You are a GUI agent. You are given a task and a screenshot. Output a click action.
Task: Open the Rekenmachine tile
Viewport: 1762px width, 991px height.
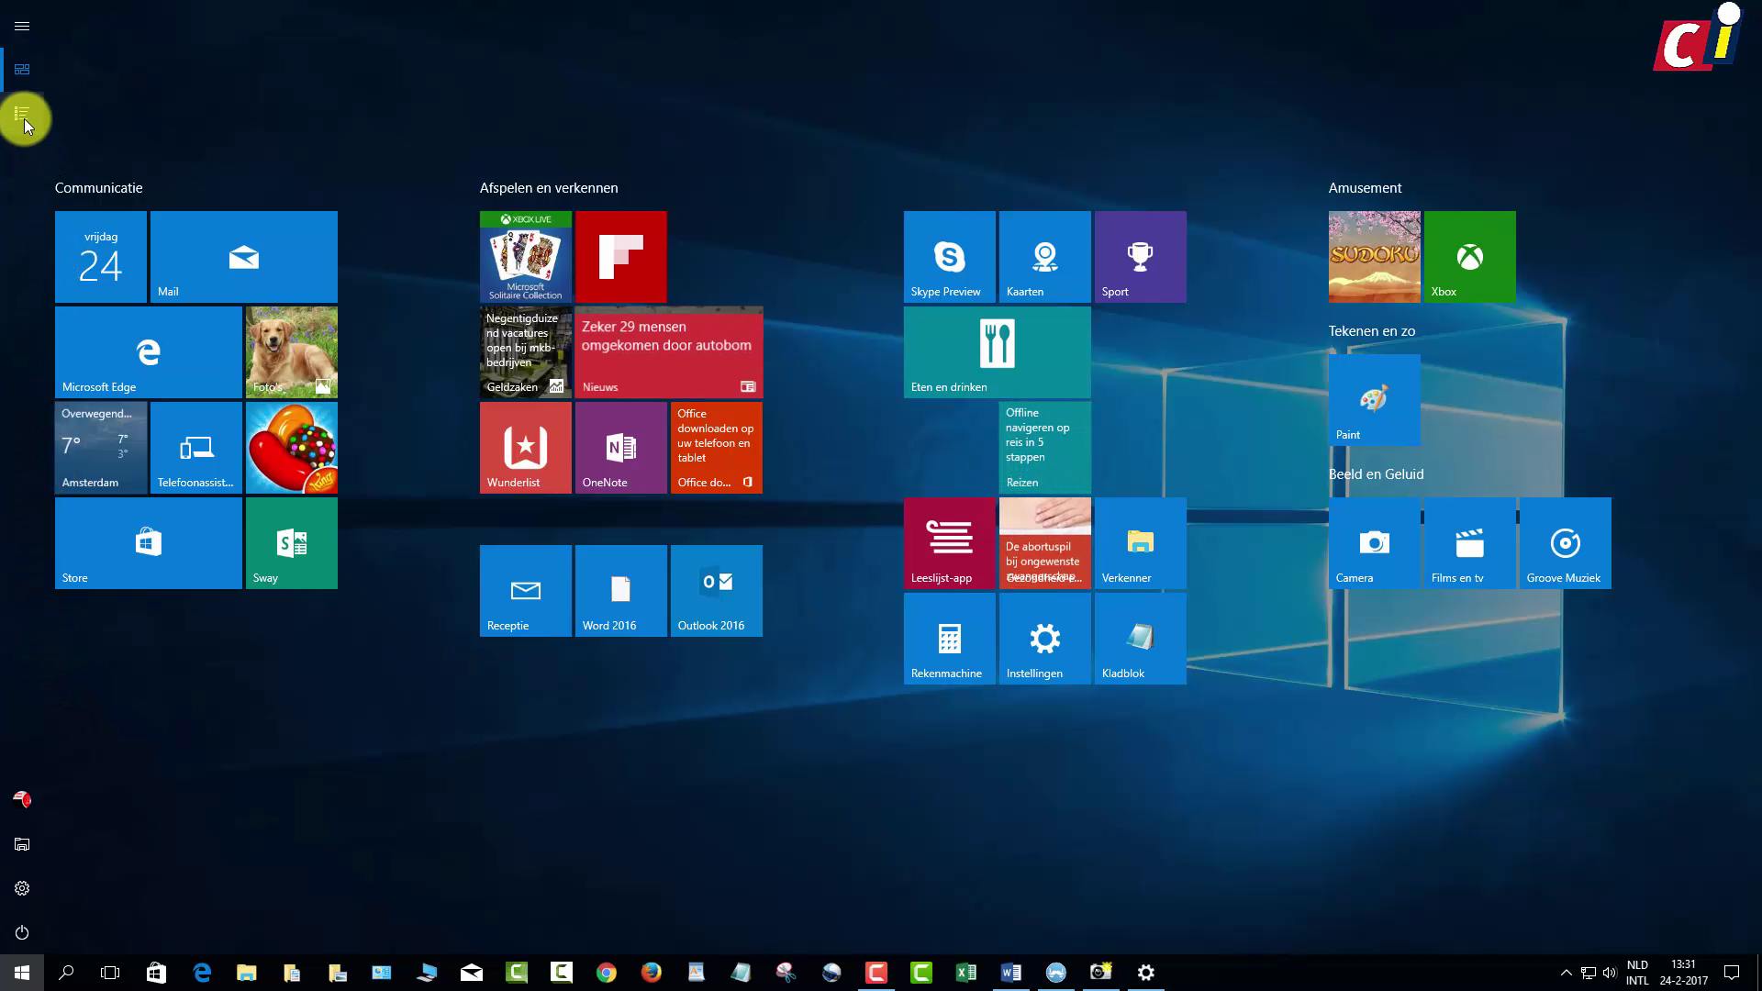948,638
